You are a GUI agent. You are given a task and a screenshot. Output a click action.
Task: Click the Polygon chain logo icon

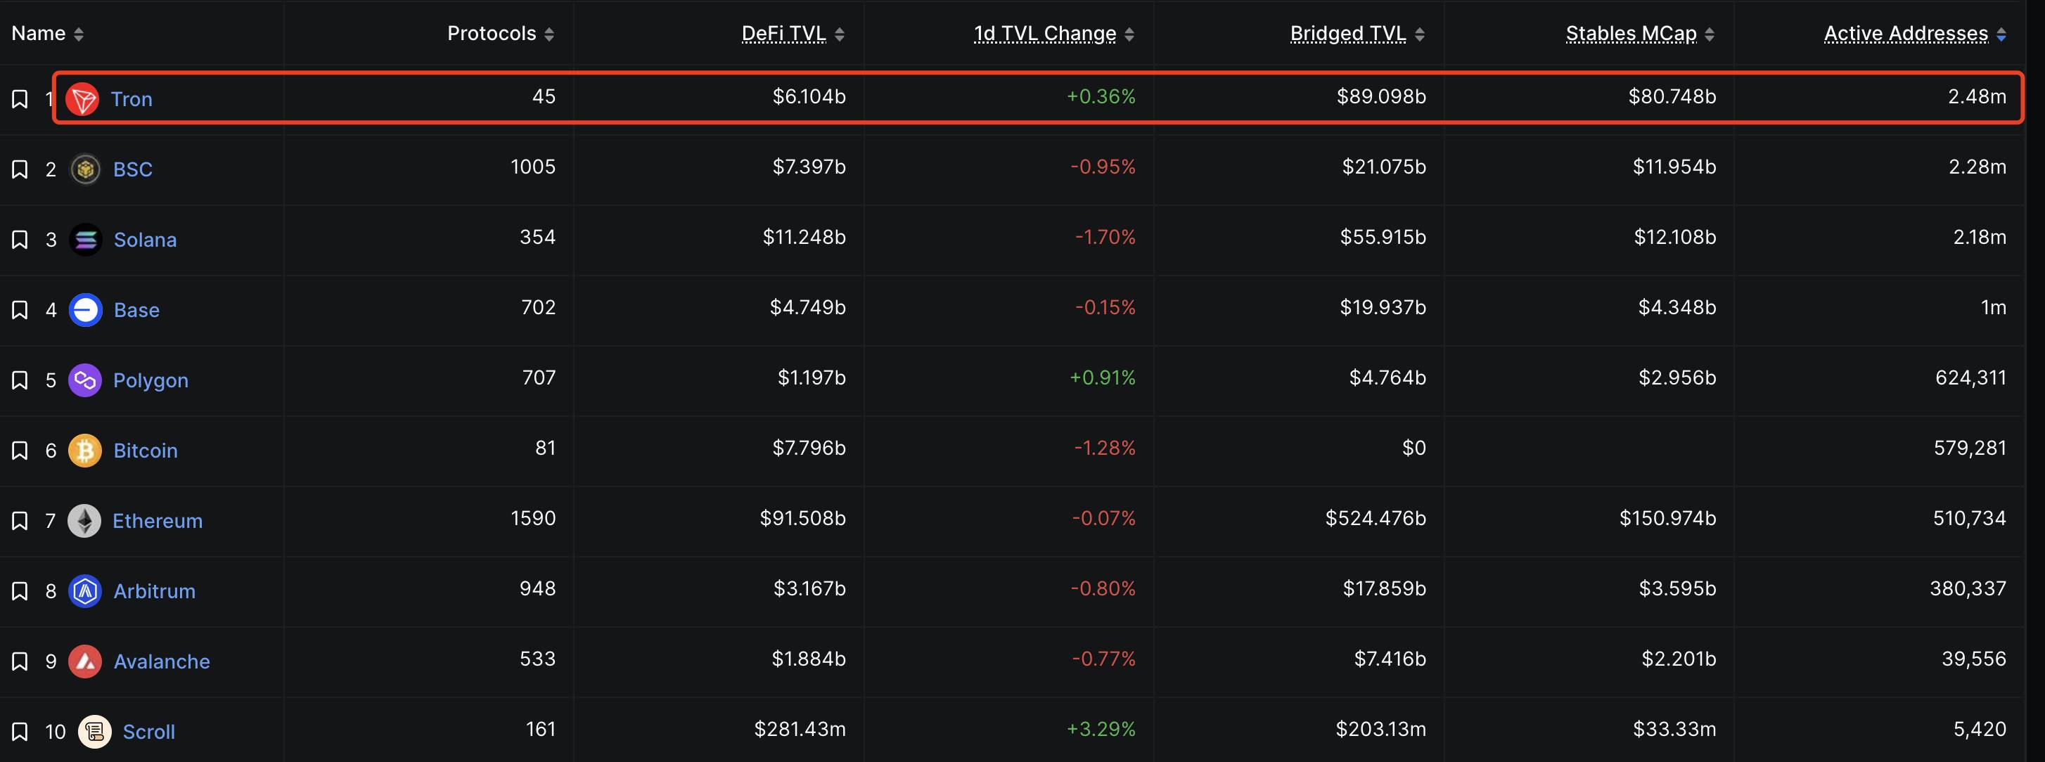[85, 380]
